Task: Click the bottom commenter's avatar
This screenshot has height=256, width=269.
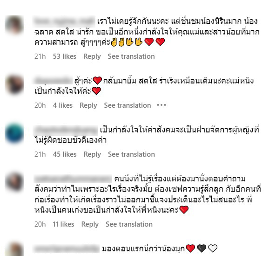Action: click(x=14, y=249)
